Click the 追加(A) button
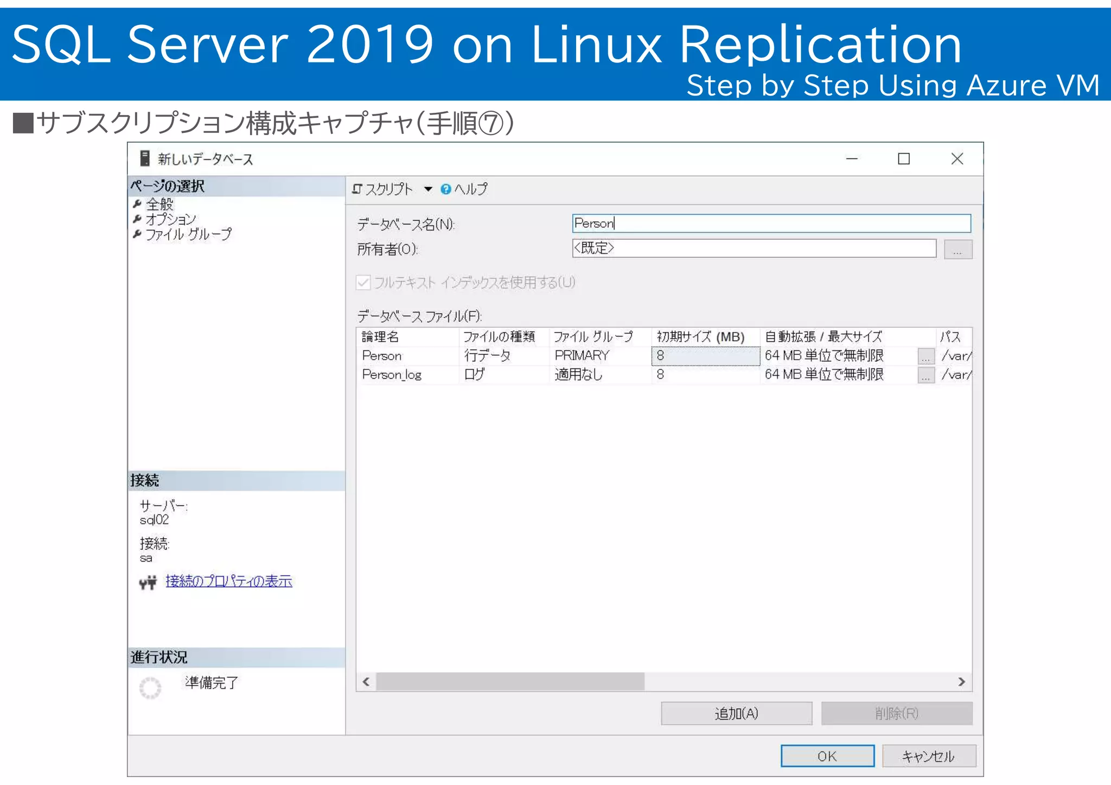1111x785 pixels. 736,714
